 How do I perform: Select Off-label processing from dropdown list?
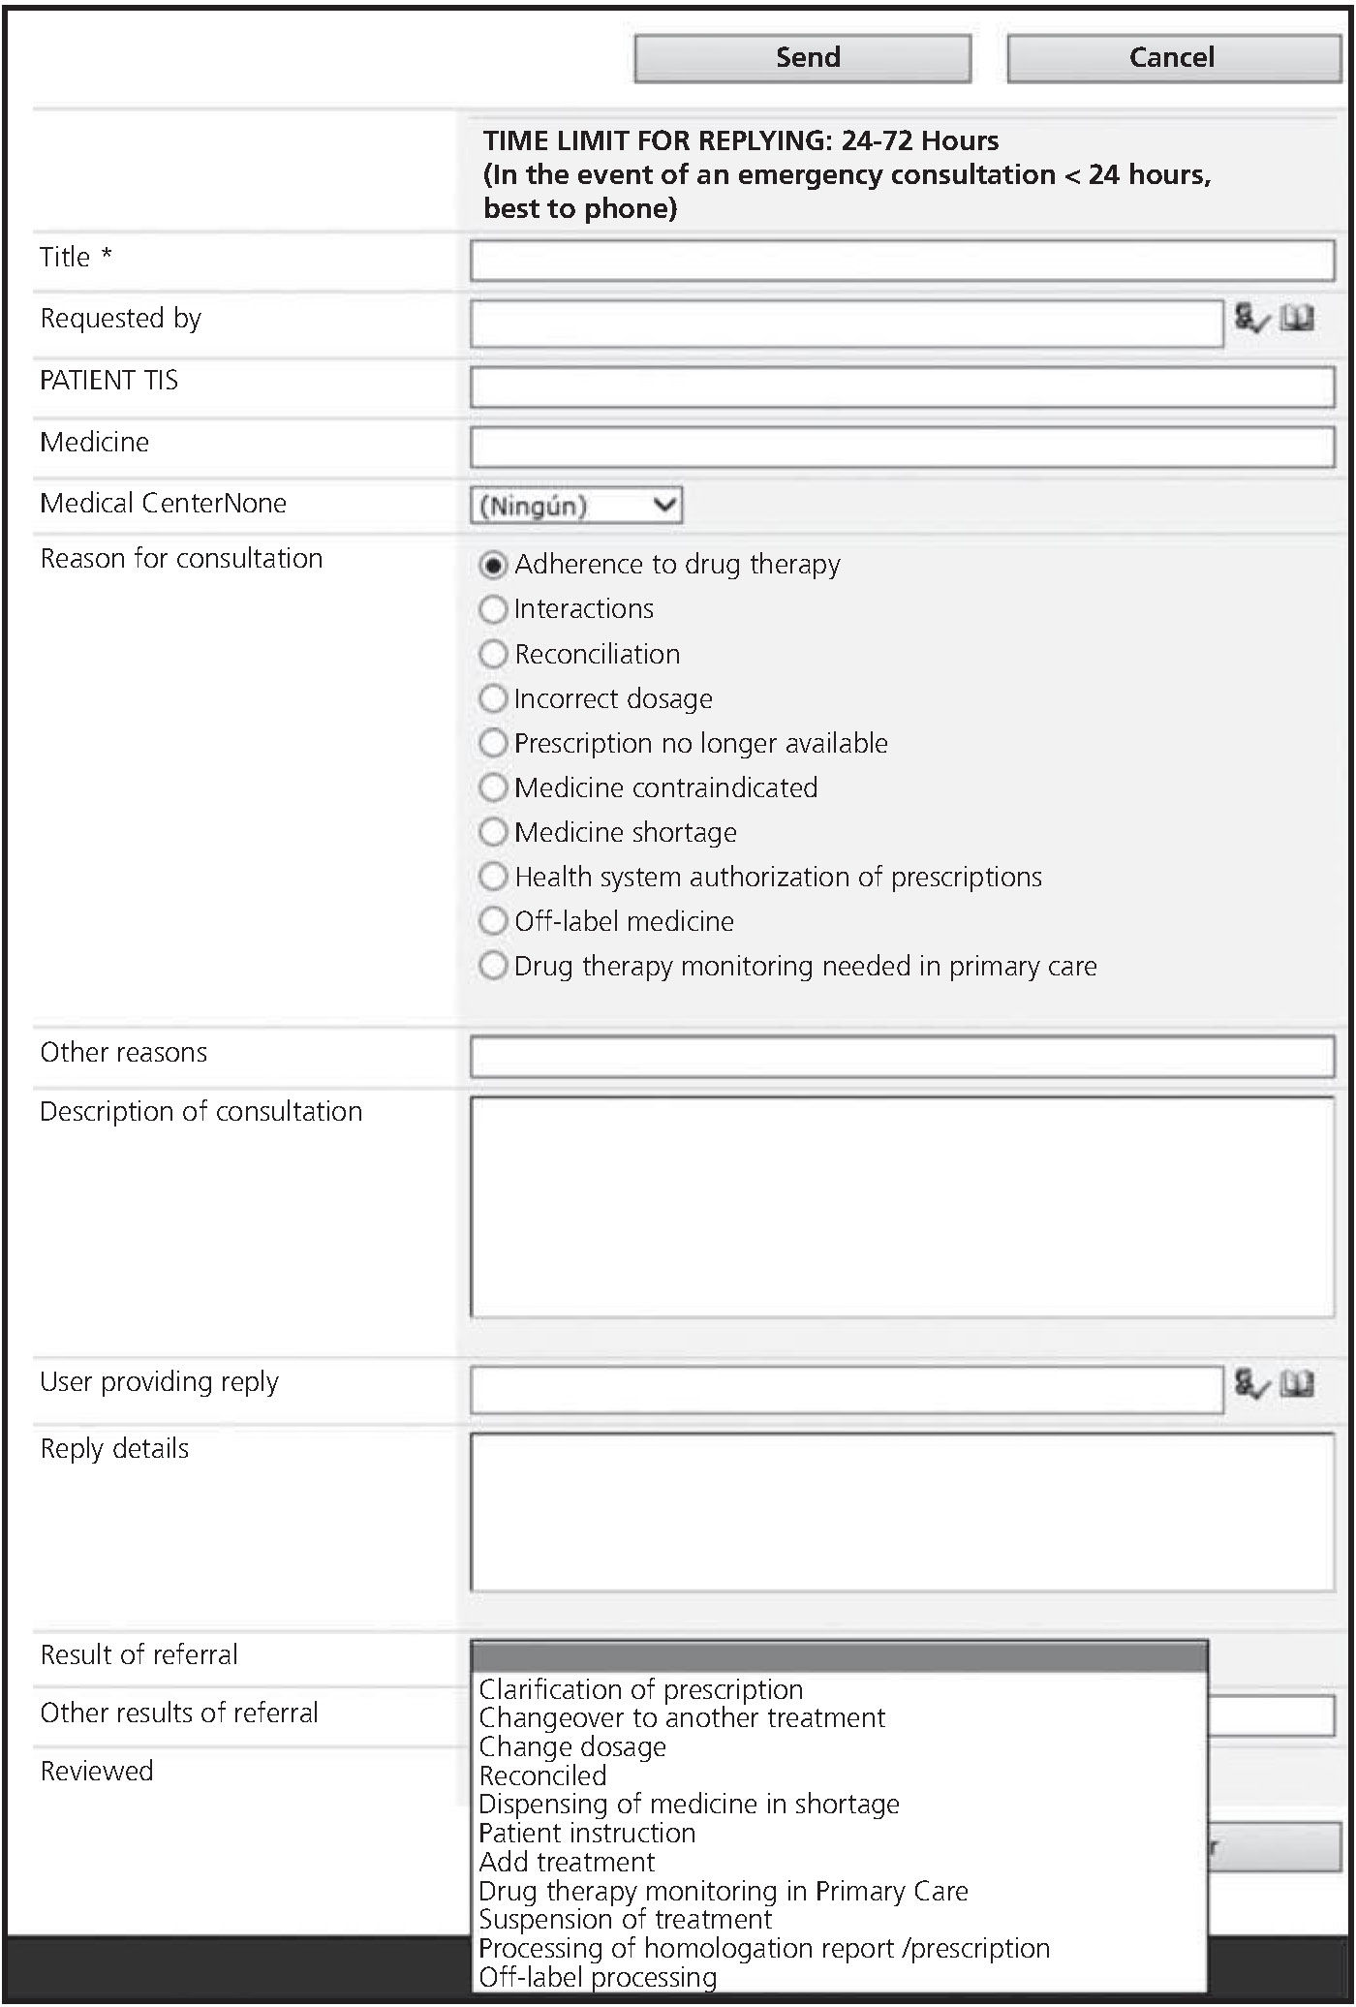598,1978
